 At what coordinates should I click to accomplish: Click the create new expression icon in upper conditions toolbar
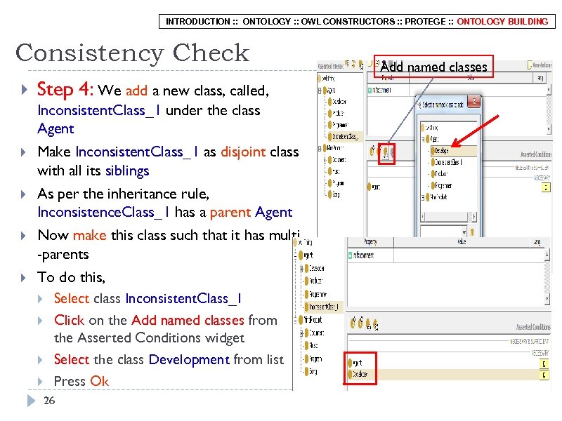click(373, 151)
